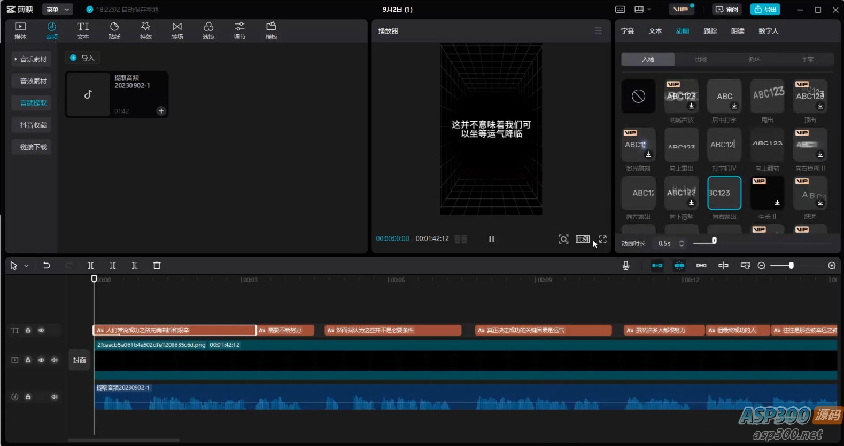Open the 特效 (effects) panel
The width and height of the screenshot is (844, 446).
(145, 30)
